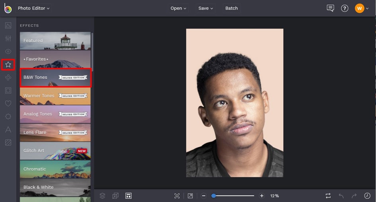Click the 12% zoom value
This screenshot has height=202, width=376.
274,196
